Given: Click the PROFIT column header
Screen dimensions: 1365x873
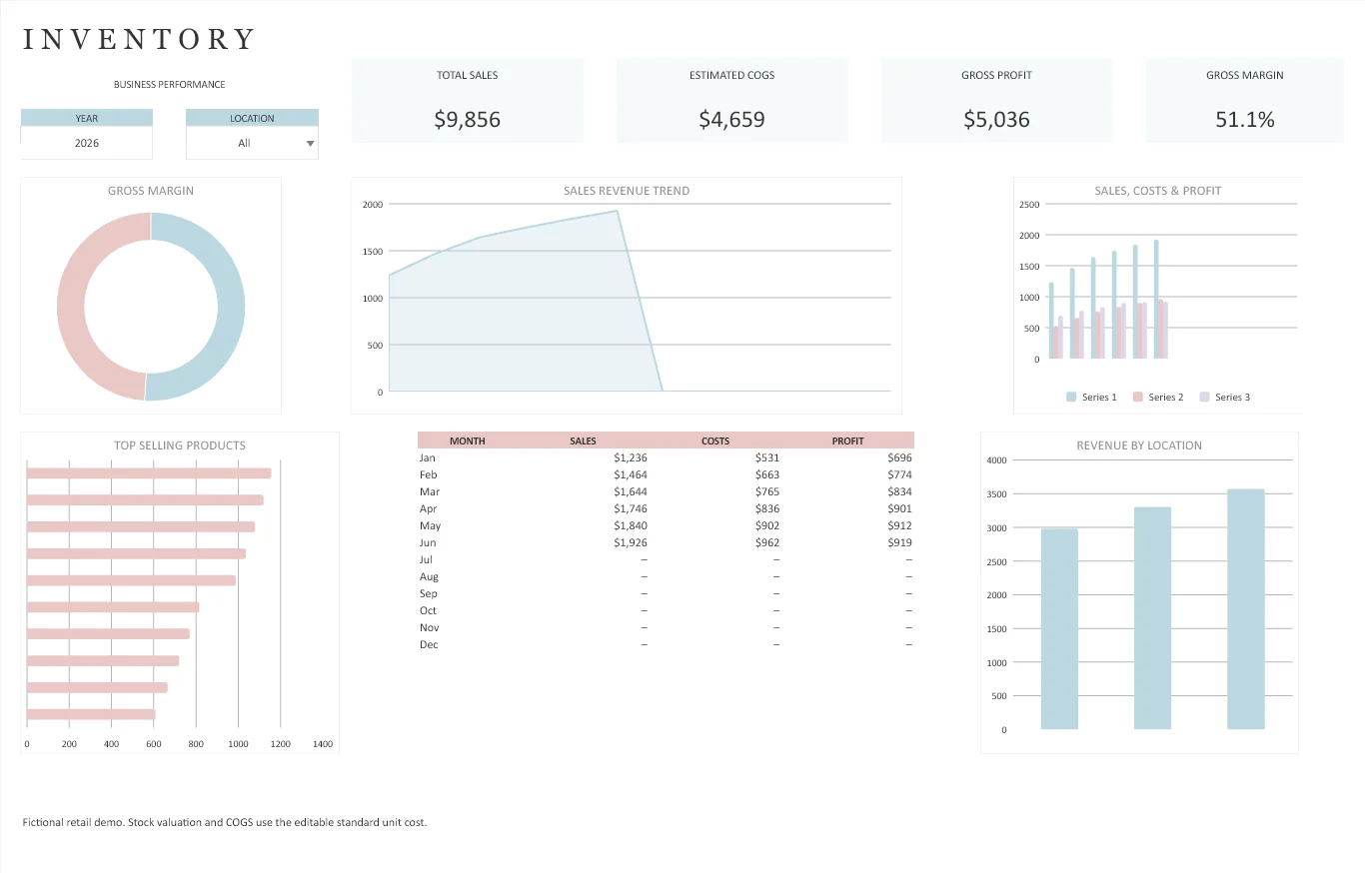Looking at the screenshot, I should pyautogui.click(x=847, y=440).
